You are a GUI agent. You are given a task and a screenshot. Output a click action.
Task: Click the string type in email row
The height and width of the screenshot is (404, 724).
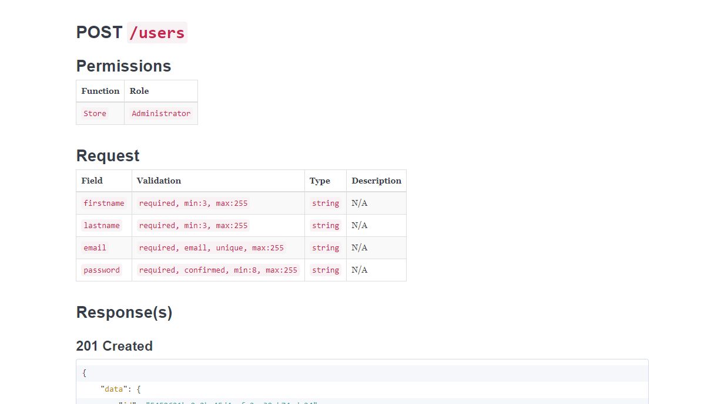coord(326,247)
